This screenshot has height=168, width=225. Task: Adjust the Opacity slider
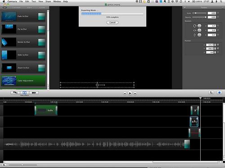point(199,17)
